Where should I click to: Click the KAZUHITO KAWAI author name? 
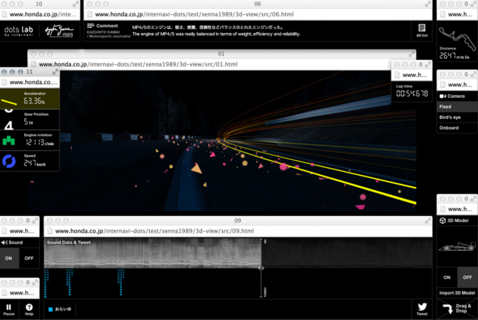pos(103,31)
